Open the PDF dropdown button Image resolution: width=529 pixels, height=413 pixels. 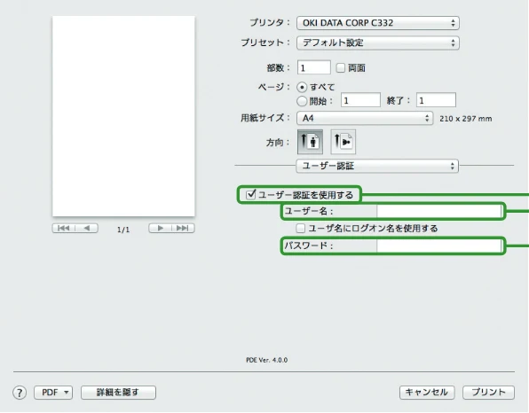[x=53, y=393]
